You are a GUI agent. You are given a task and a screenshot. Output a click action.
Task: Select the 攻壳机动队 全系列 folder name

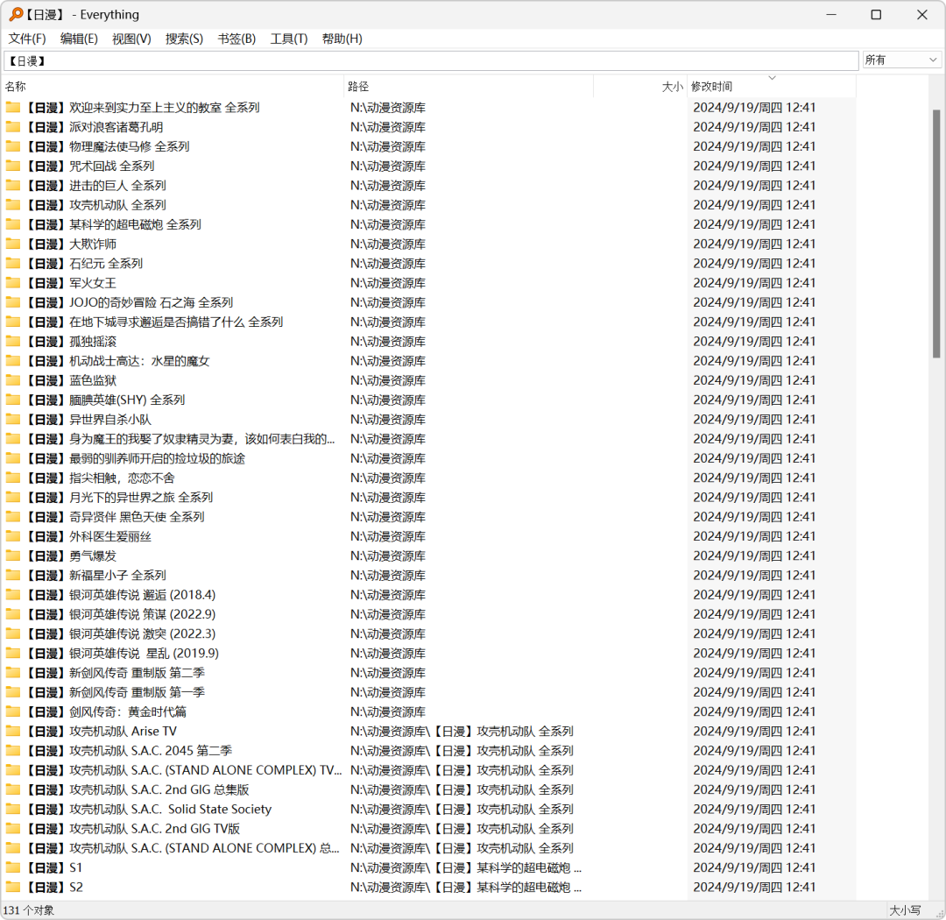95,205
